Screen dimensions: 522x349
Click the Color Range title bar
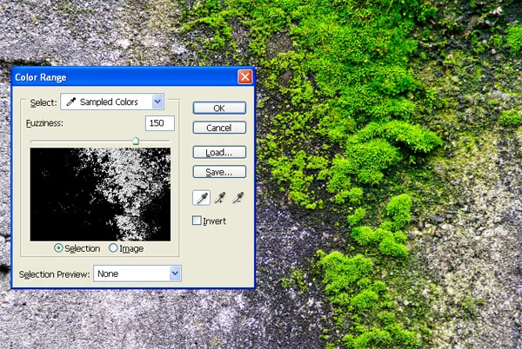[124, 77]
